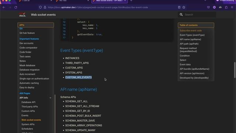Select Web socket events sidebar item
This screenshot has width=236, height=133.
(x=31, y=120)
